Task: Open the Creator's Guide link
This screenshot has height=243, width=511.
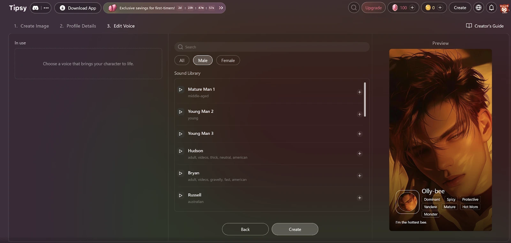Action: coord(485,26)
